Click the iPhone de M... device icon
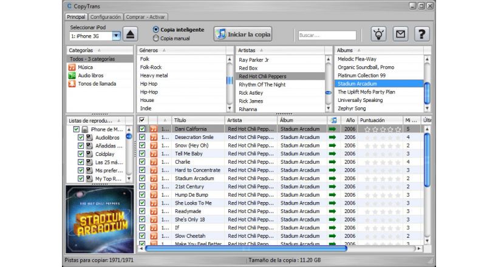Image resolution: width=498 pixels, height=267 pixels. point(85,129)
